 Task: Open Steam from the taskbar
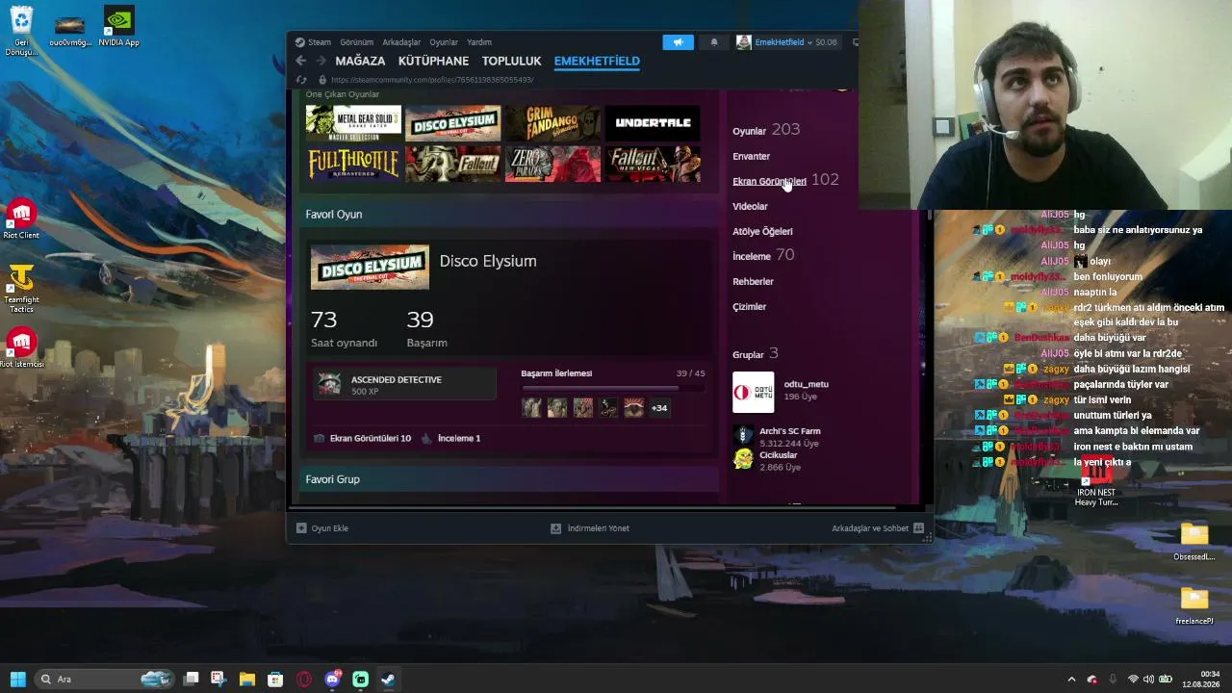click(388, 680)
